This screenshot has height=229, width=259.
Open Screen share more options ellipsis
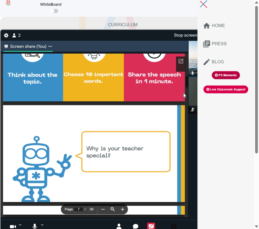(x=50, y=46)
